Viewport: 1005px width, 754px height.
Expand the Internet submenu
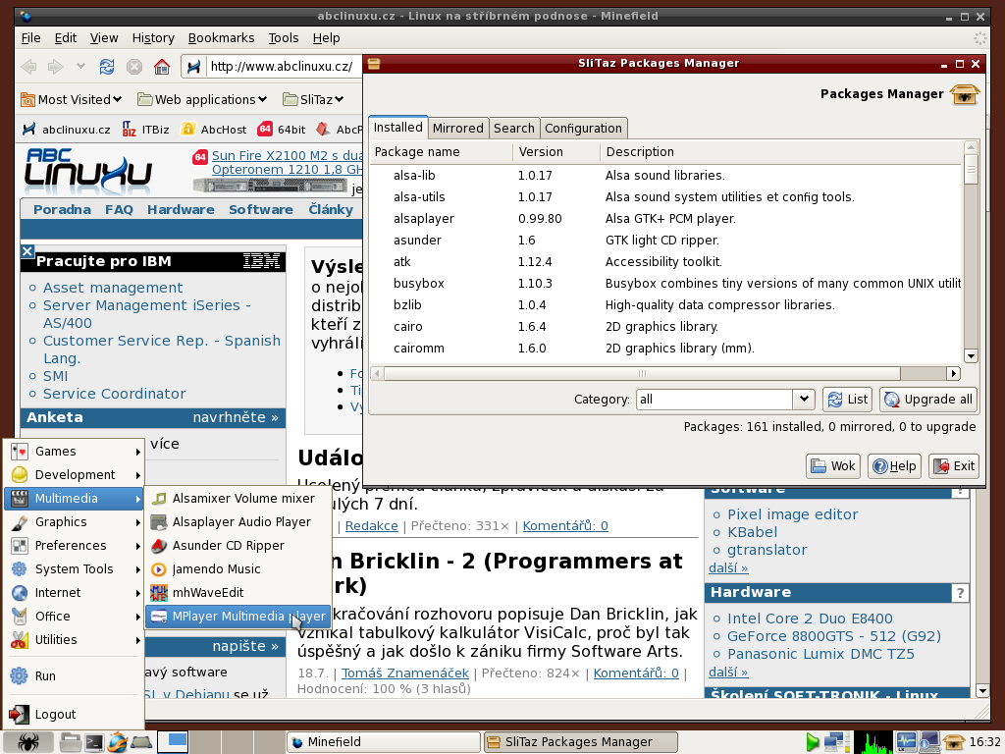click(x=75, y=593)
